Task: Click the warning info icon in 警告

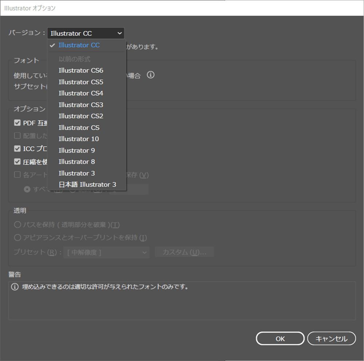Action: coord(15,287)
